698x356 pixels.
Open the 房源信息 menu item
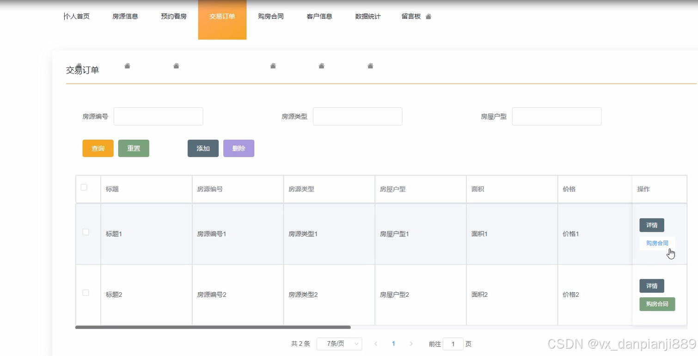tap(125, 17)
